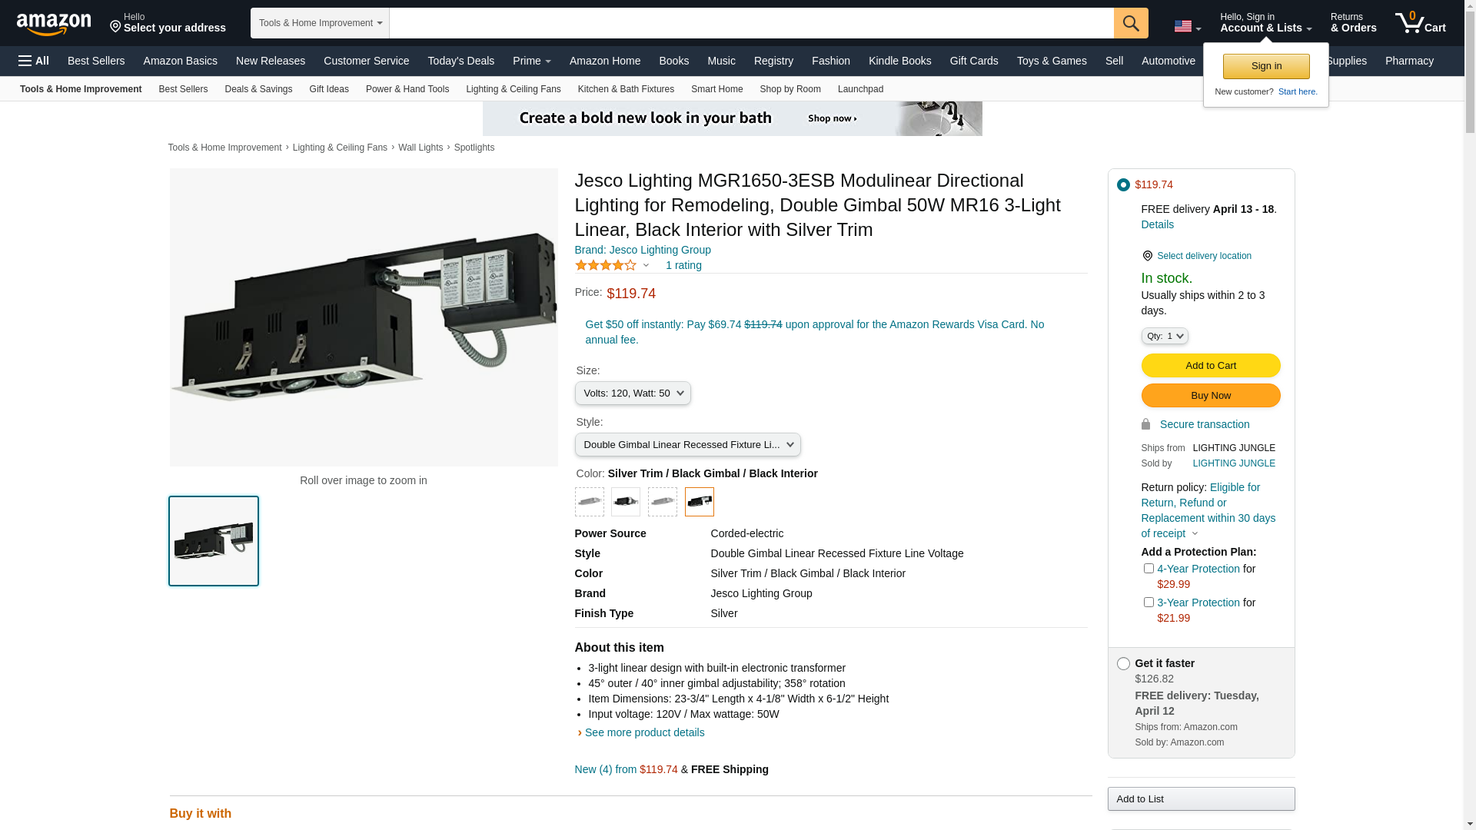The height and width of the screenshot is (830, 1476).
Task: Open the Amazon logo homepage
Action: (54, 24)
